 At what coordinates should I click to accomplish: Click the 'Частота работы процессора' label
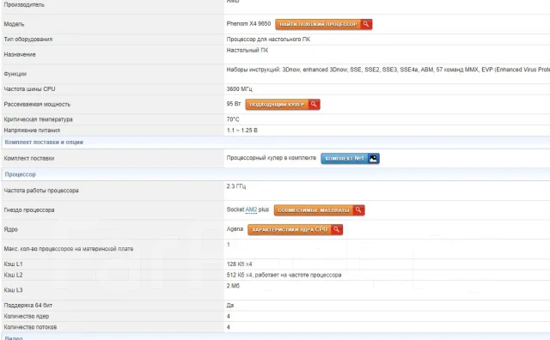point(41,191)
